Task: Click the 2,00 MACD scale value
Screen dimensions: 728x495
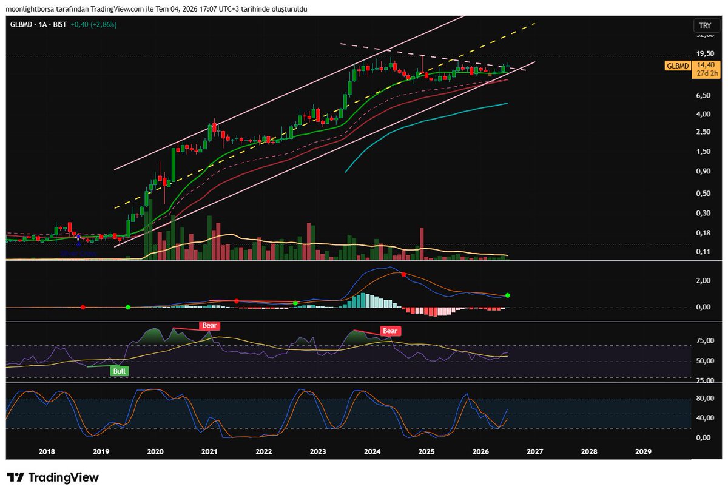Action: pos(704,281)
